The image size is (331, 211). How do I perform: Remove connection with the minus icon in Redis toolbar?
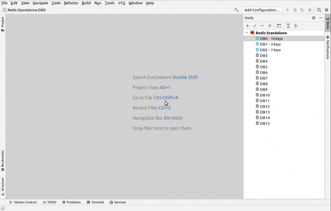[x=262, y=26]
